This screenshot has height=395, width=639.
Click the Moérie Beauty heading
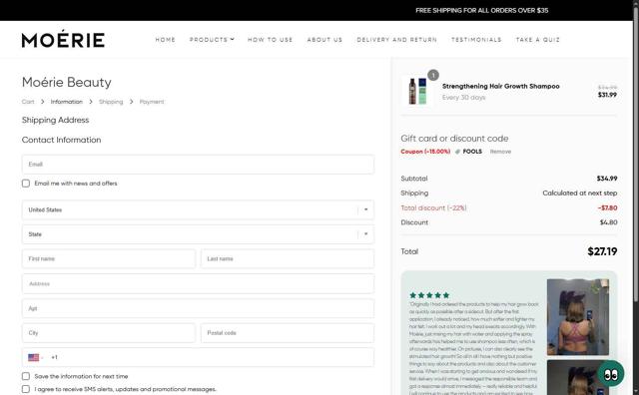tap(67, 82)
